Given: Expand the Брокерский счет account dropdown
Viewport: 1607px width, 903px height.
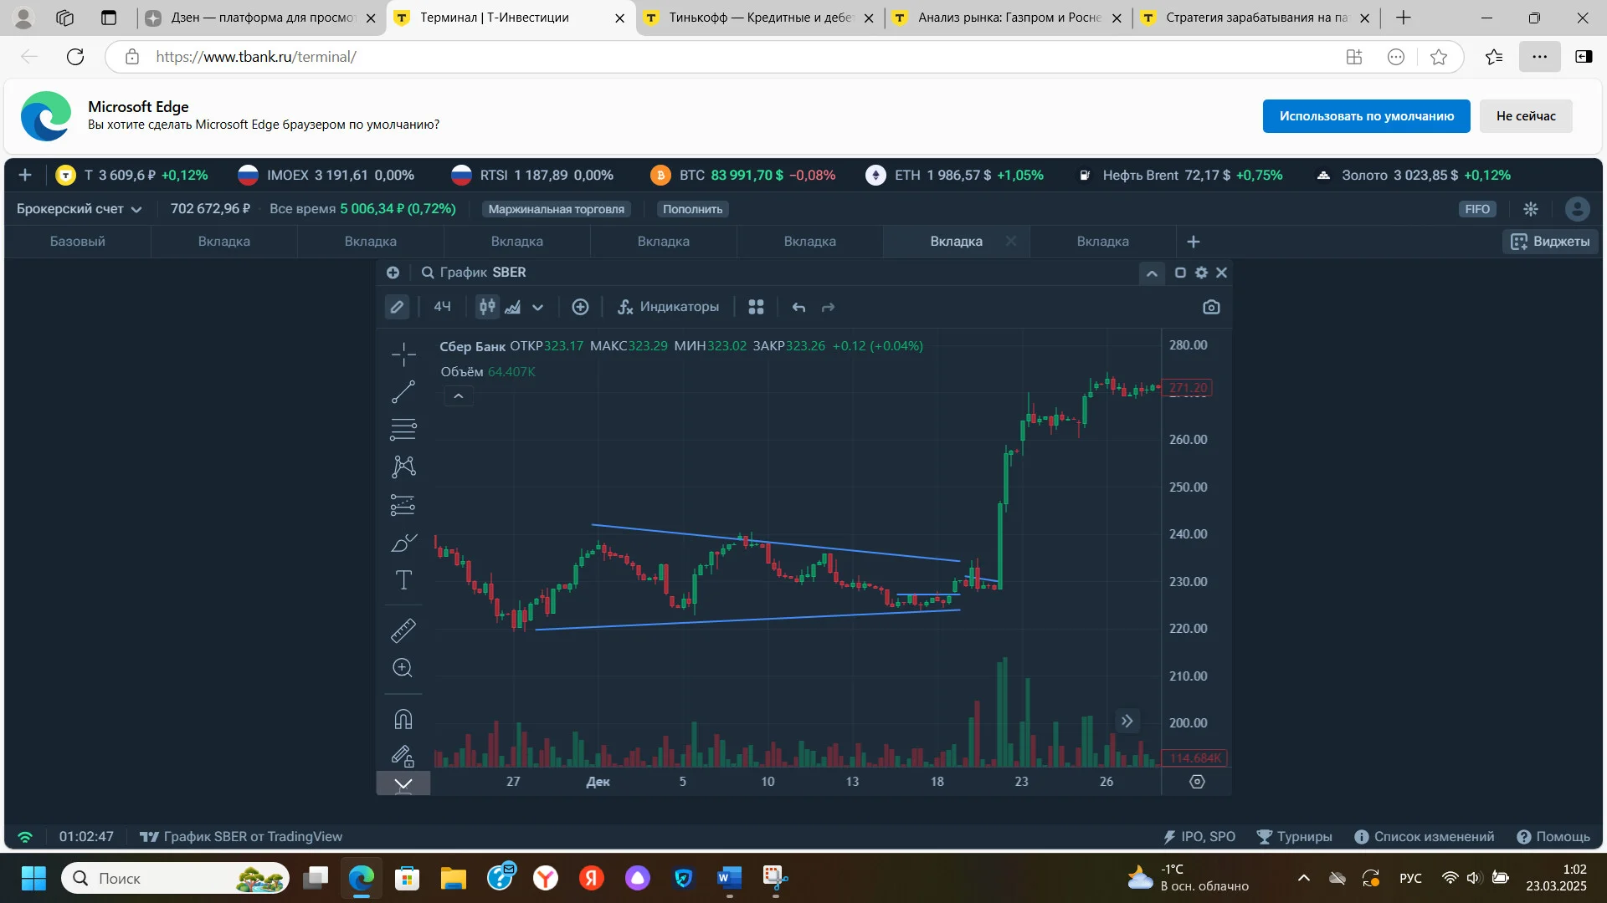Looking at the screenshot, I should [x=80, y=209].
